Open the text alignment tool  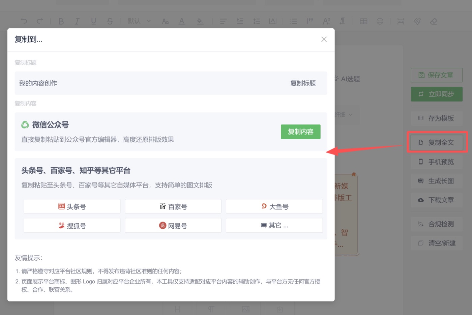pyautogui.click(x=223, y=21)
